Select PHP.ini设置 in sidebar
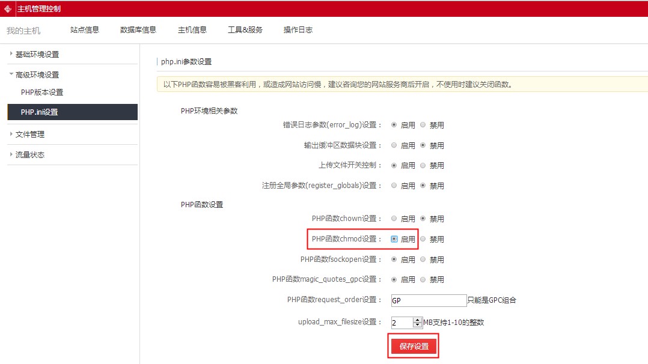 40,112
